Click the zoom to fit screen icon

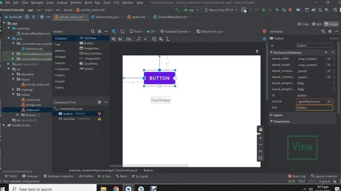[x=261, y=158]
